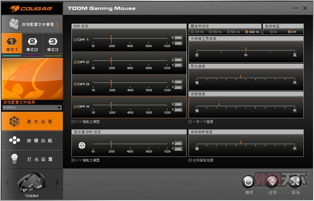Image resolution: width=314 pixels, height=201 pixels.
Task: Click the sensor lift height slider handle
Action: [x=246, y=49]
